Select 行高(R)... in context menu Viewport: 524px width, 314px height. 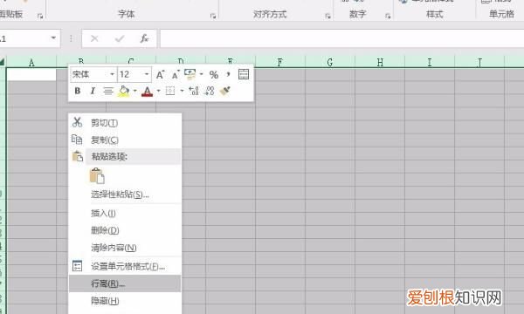(x=125, y=283)
